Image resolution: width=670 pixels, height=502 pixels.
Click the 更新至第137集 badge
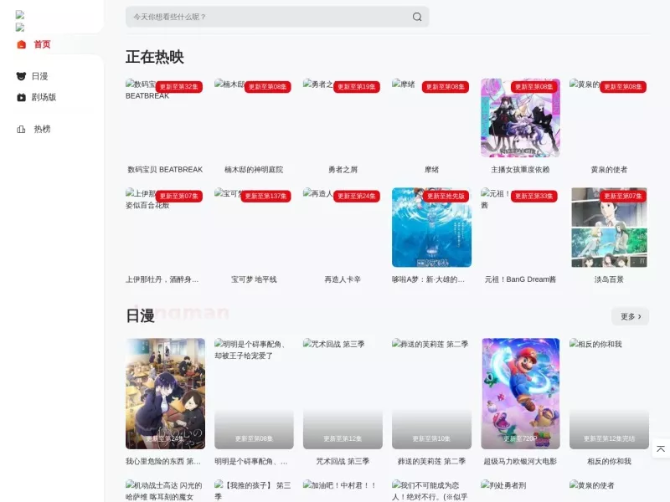[265, 196]
